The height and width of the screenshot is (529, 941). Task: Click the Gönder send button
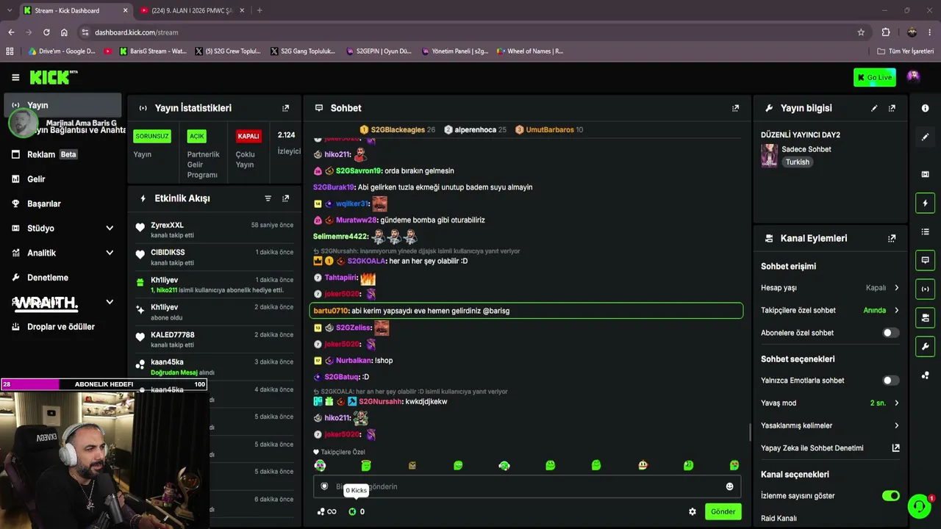click(723, 511)
